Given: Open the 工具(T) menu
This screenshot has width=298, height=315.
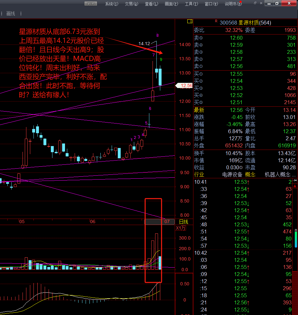Looking at the screenshot, I should pyautogui.click(x=191, y=4).
